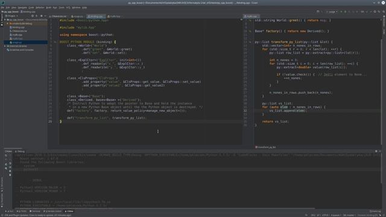Select binding.cpp in project tree
Viewport: 386px width, 217px height.
[18, 27]
